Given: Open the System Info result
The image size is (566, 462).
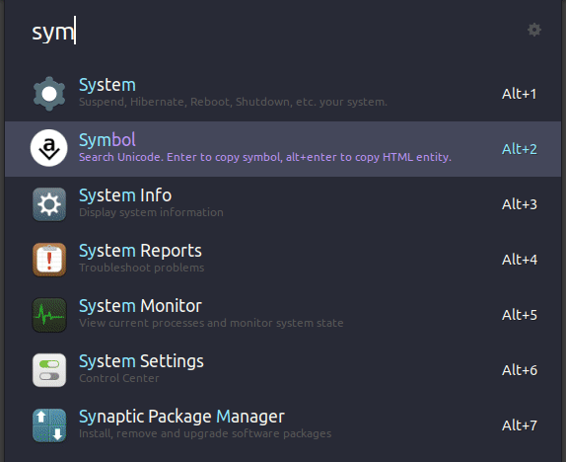Looking at the screenshot, I should [283, 204].
